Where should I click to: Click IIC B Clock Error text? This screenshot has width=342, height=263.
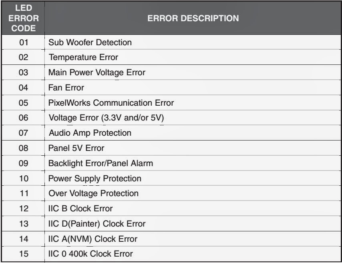(x=80, y=209)
